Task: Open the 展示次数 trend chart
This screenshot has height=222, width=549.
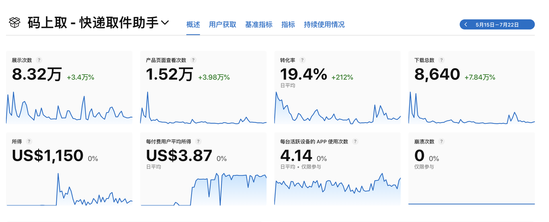Action: pos(69,107)
